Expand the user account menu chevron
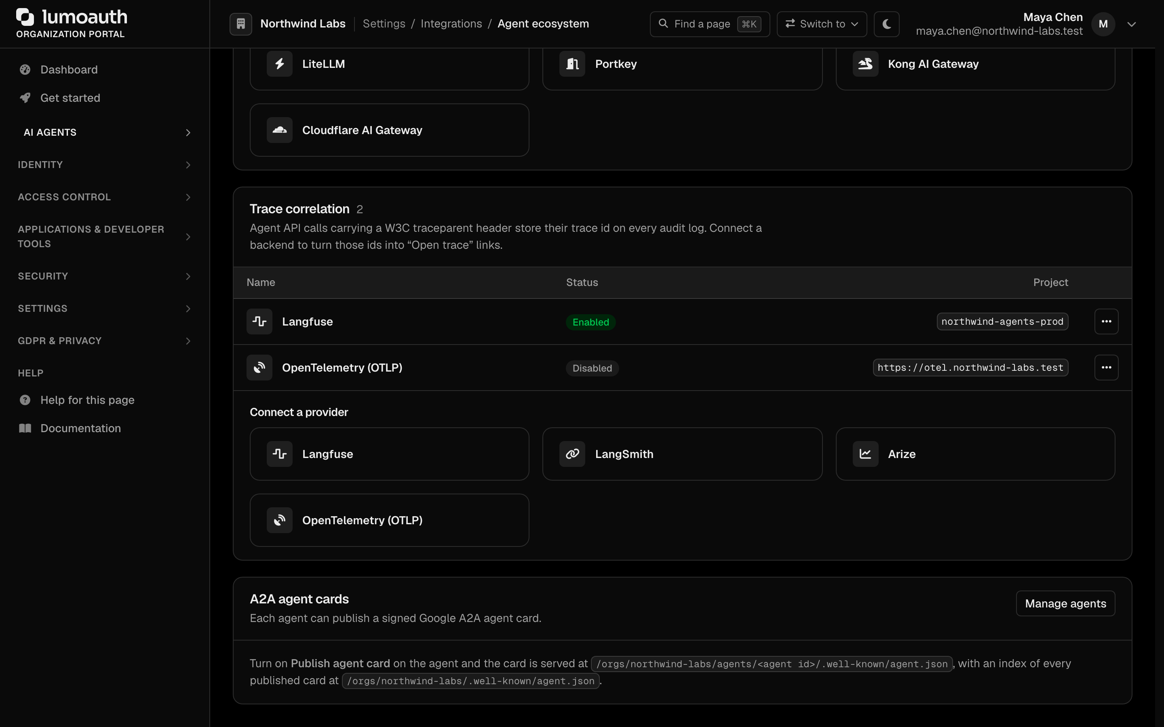This screenshot has width=1164, height=727. [1131, 24]
